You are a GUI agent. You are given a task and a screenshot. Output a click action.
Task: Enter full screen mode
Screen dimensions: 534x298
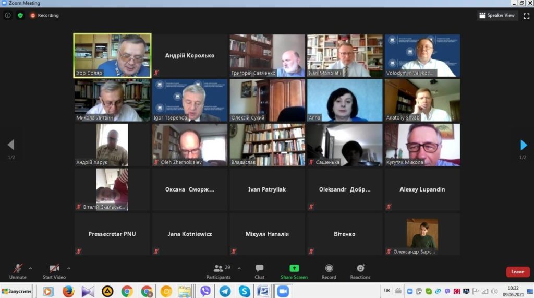tap(526, 16)
